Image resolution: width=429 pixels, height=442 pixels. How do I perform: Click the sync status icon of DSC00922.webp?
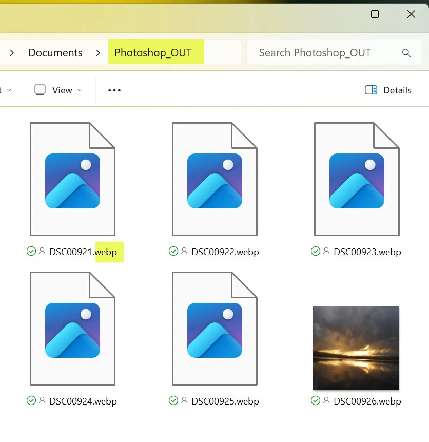(x=173, y=251)
